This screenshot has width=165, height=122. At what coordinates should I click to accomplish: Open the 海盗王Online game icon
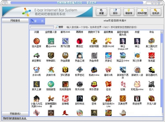[123, 56]
